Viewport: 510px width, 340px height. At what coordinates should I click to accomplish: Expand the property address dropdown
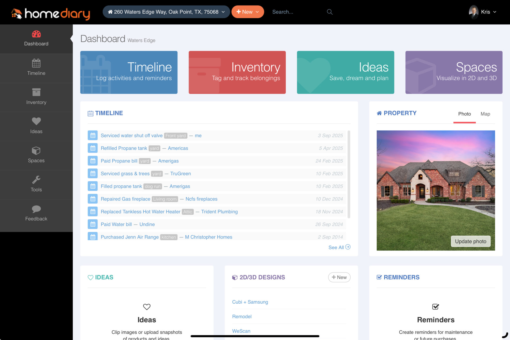coord(166,12)
